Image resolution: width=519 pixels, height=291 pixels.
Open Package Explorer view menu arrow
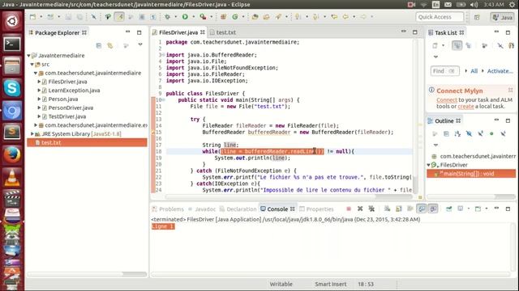(x=140, y=44)
